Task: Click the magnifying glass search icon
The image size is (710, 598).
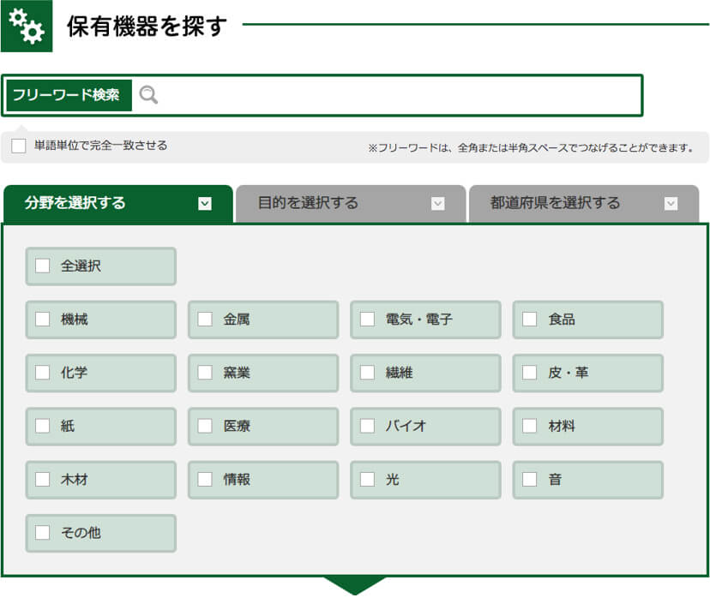Action: [x=147, y=95]
